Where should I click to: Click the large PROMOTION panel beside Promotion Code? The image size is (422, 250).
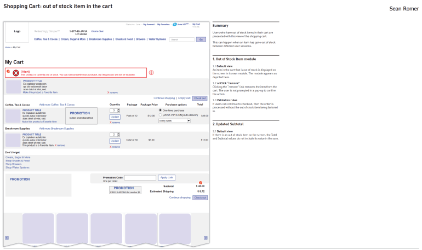(38, 185)
